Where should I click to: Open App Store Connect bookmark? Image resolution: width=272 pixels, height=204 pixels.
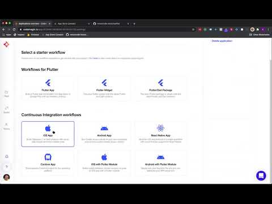53,35
